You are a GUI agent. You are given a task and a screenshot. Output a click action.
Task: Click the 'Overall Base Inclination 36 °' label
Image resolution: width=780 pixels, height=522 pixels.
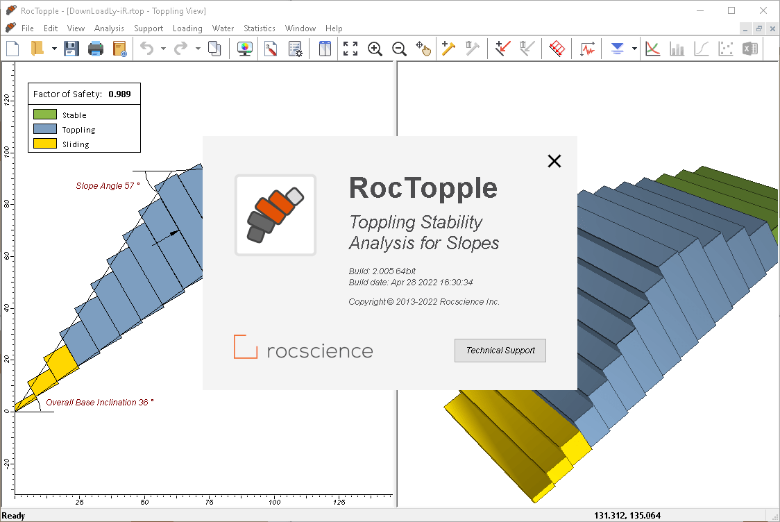[99, 402]
